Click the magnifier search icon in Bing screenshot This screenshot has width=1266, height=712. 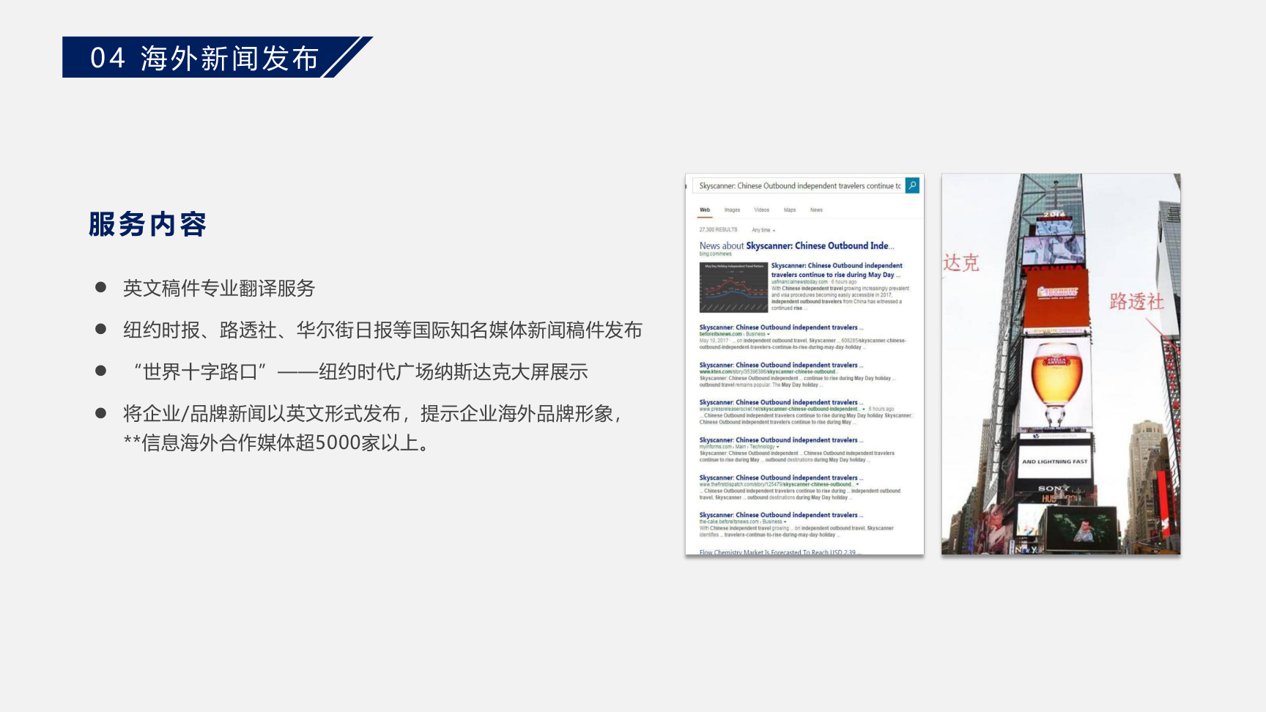[x=912, y=185]
